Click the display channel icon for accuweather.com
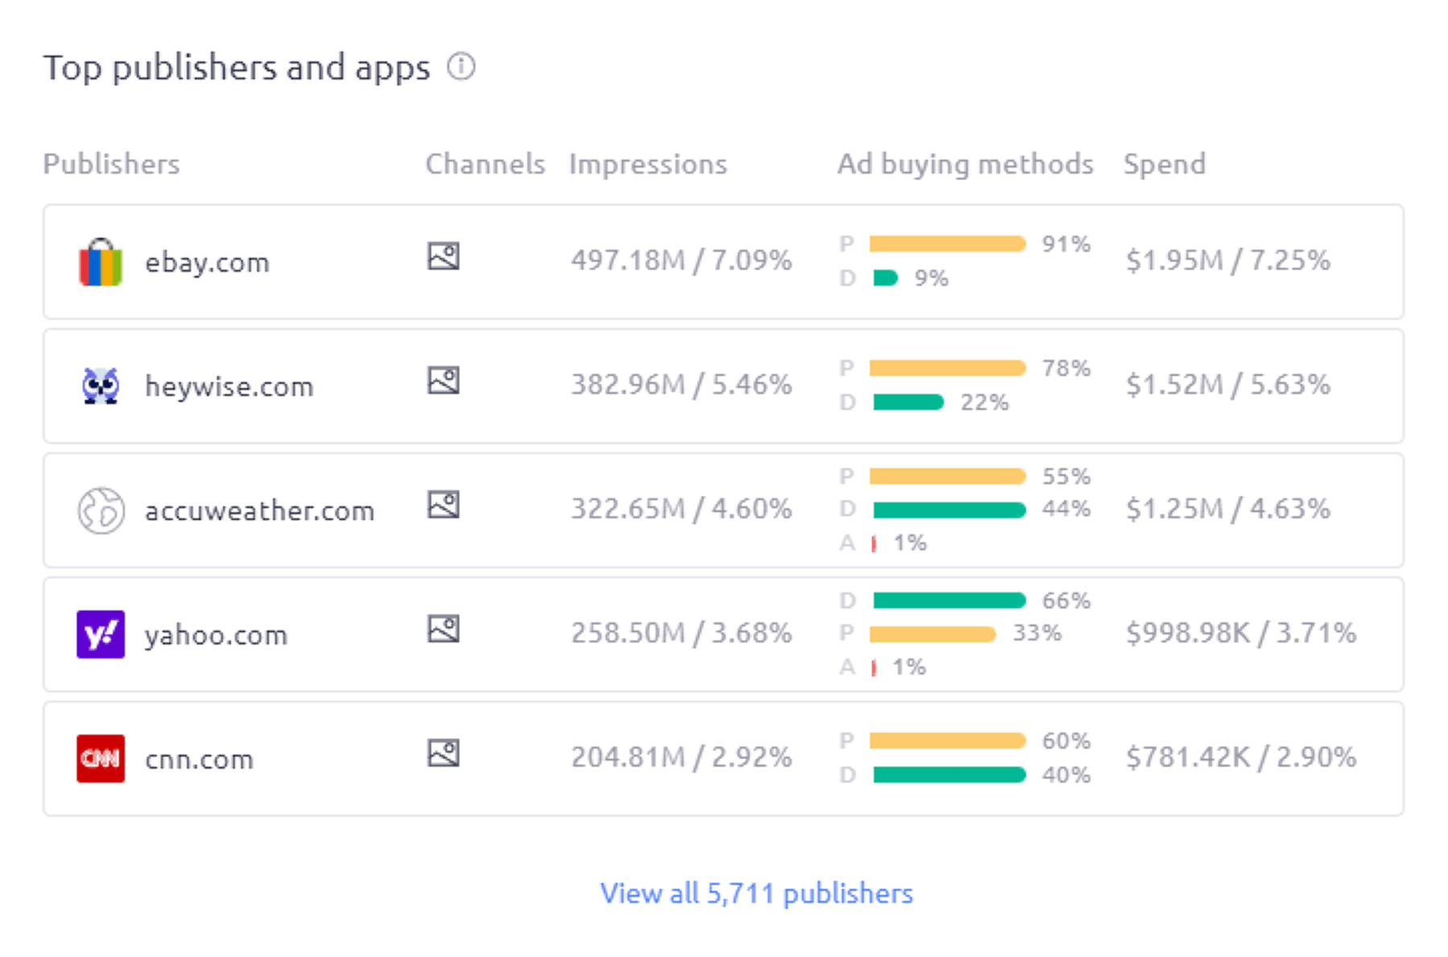 (x=443, y=505)
